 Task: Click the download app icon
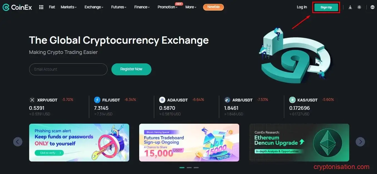[350, 7]
